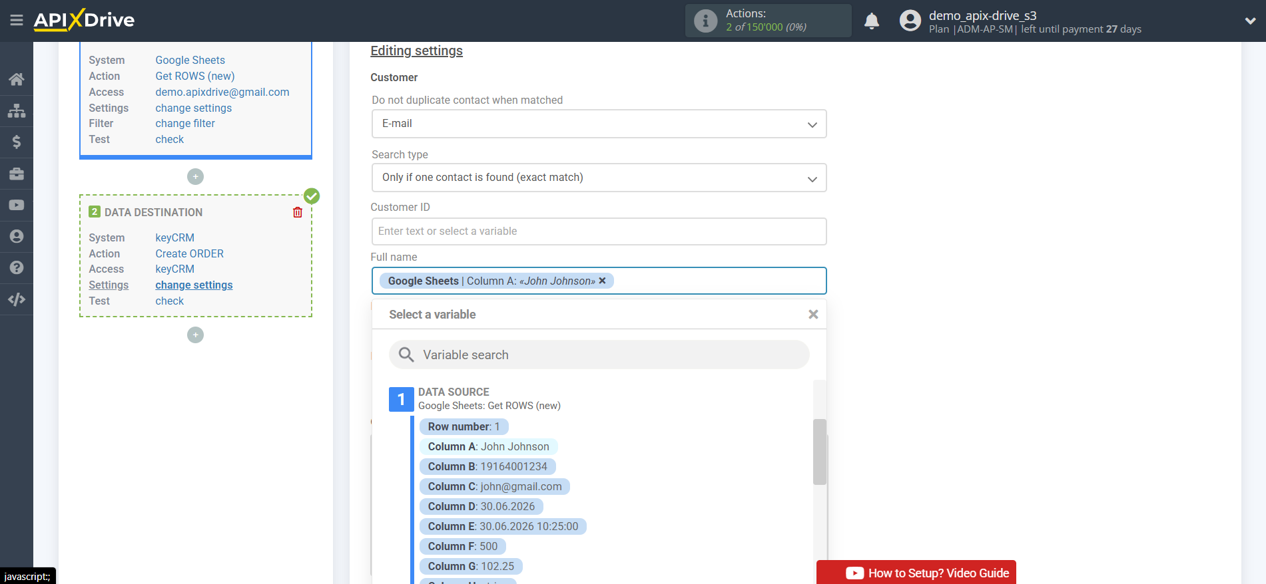
Task: Open the Search type dropdown
Action: 599,178
